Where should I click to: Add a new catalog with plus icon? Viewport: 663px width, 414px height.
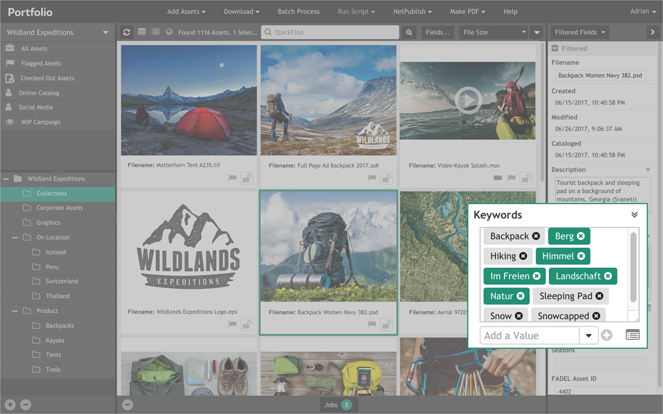coord(10,405)
